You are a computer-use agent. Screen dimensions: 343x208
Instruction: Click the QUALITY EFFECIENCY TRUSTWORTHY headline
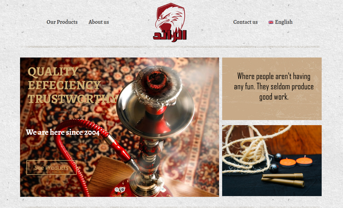pos(72,85)
